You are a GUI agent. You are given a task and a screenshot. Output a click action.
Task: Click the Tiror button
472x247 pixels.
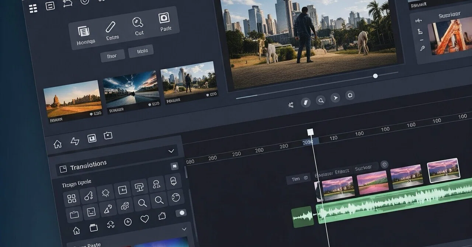[112, 56]
